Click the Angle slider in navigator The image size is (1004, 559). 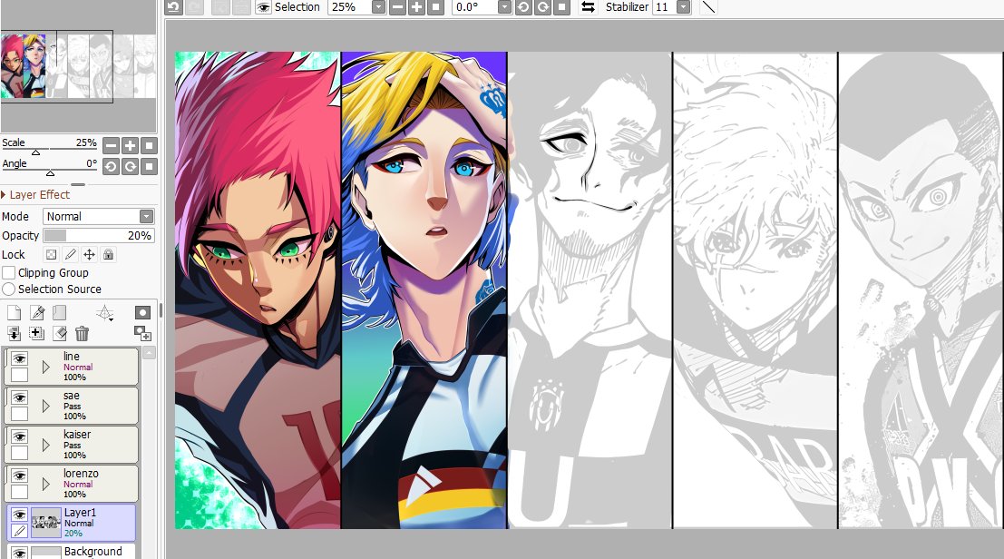click(x=49, y=172)
